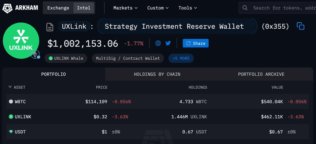Viewport: 316px width, 144px height.
Task: Click the $114,109 WBTC price
Action: (x=96, y=101)
